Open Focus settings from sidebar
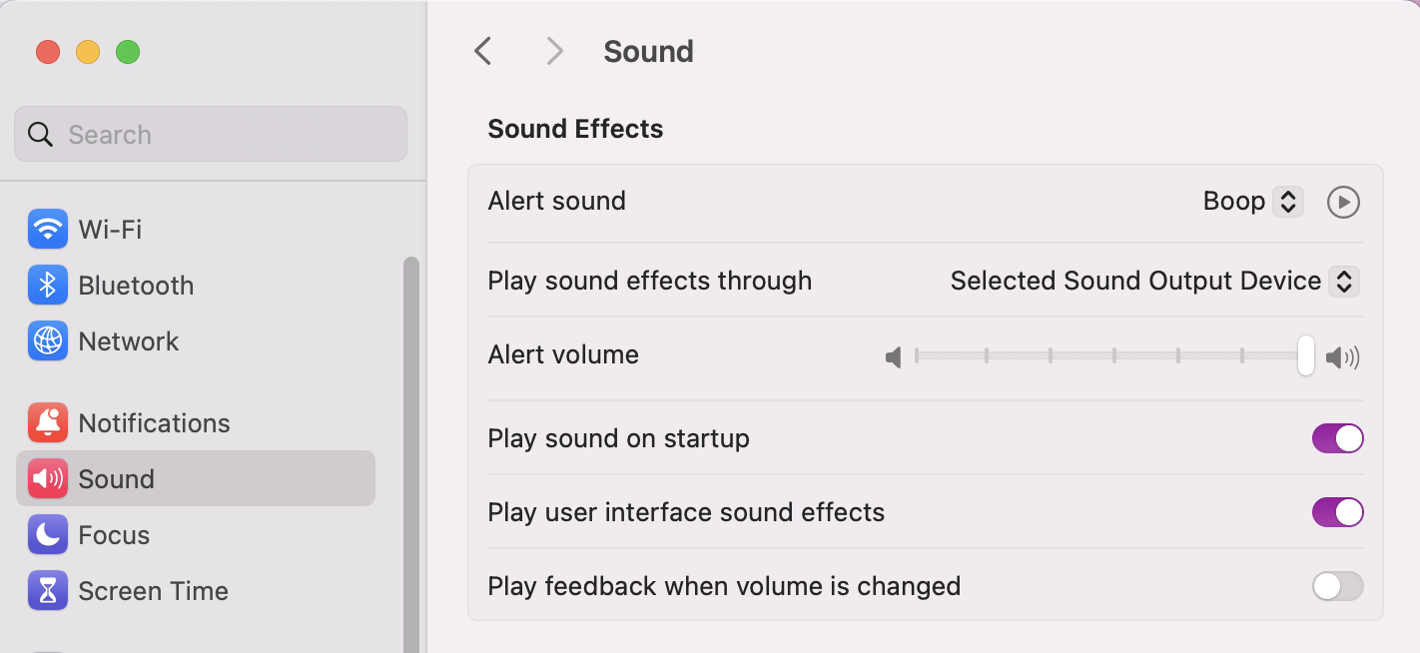Screen dimensions: 1420x653 coord(111,534)
